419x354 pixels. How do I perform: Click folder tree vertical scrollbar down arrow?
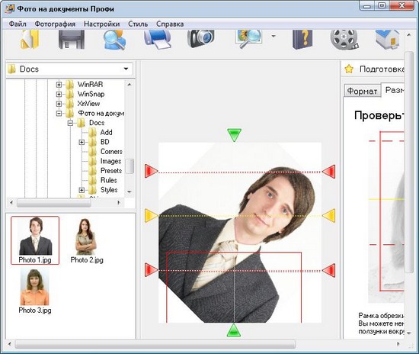pos(130,191)
